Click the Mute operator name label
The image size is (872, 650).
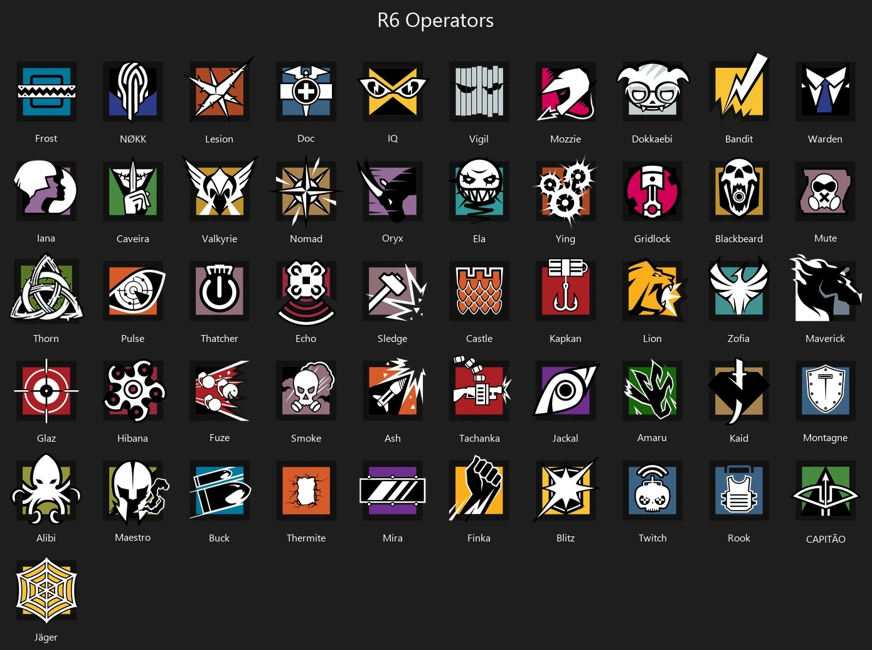click(826, 238)
